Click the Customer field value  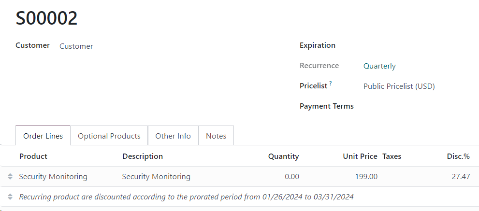point(76,46)
